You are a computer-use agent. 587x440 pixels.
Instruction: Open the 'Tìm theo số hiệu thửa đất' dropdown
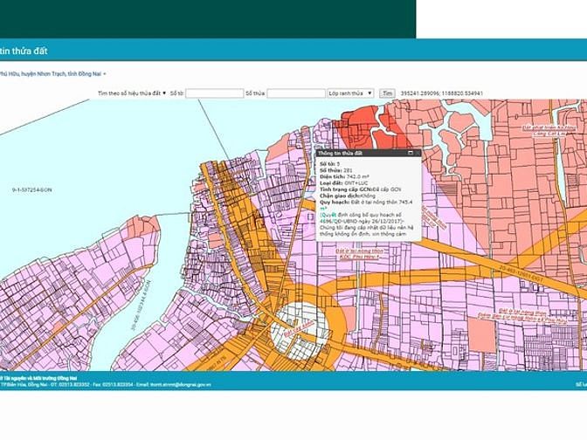coord(132,93)
